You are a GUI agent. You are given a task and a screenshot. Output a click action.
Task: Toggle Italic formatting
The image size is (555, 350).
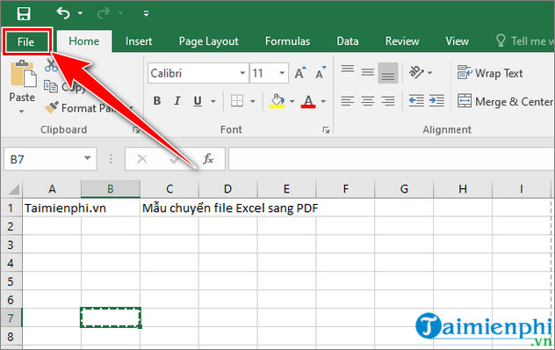[x=177, y=101]
